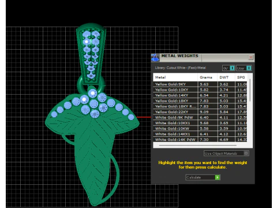Sort by the Grams column header
The height and width of the screenshot is (208, 277).
207,77
